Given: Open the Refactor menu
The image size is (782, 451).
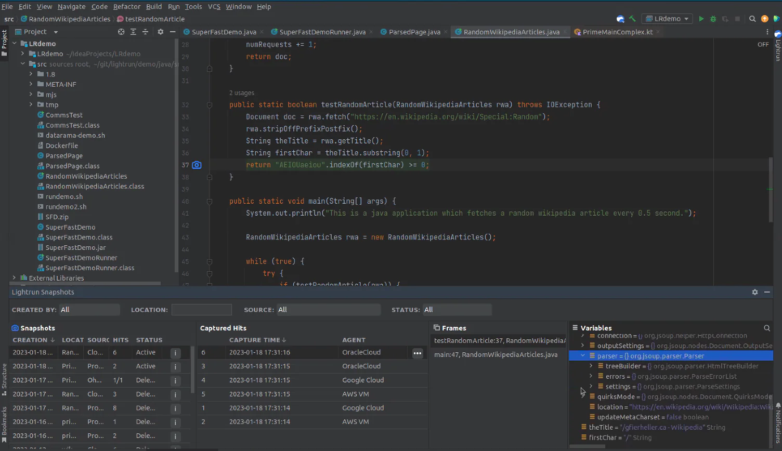Looking at the screenshot, I should coord(126,6).
